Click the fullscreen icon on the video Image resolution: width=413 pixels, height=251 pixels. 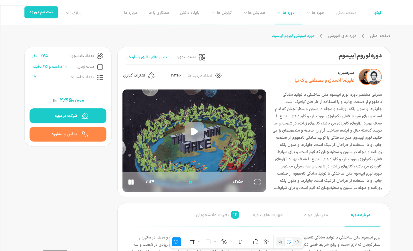pos(257,182)
